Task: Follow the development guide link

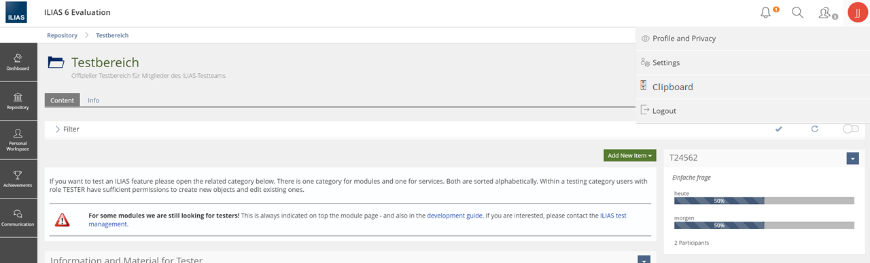Action: coord(454,215)
